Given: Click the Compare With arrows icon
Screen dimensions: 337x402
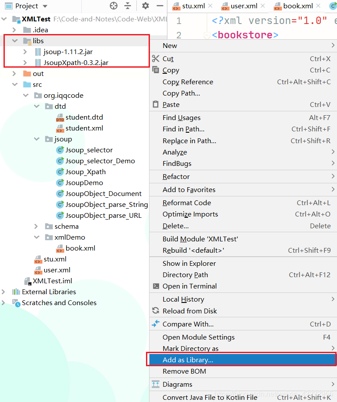Looking at the screenshot, I should coord(156,323).
